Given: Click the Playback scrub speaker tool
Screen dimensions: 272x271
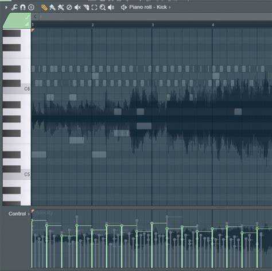Looking at the screenshot, I should click(111, 7).
